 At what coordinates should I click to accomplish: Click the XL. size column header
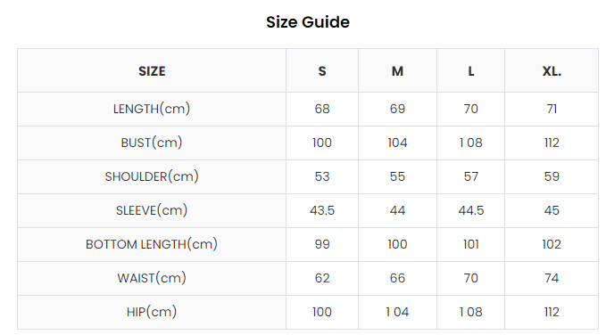pyautogui.click(x=552, y=71)
